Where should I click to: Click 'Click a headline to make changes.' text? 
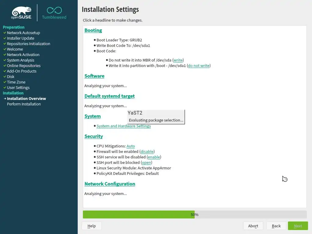[113, 20]
